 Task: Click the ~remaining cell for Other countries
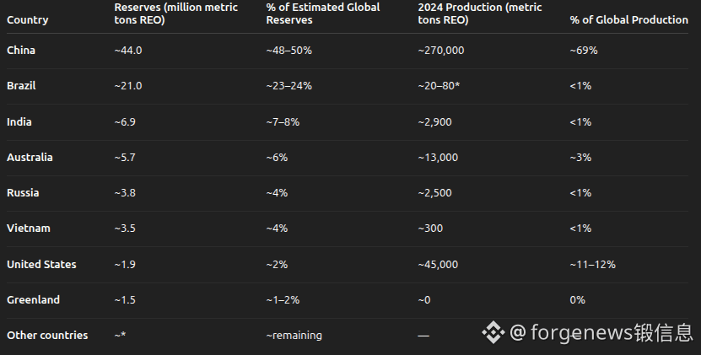(294, 336)
